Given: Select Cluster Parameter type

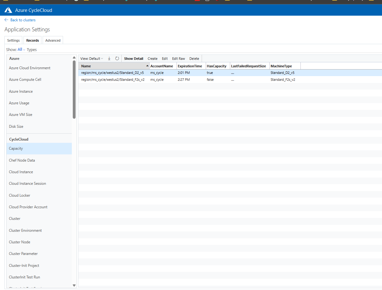Looking at the screenshot, I should click(x=39, y=254).
